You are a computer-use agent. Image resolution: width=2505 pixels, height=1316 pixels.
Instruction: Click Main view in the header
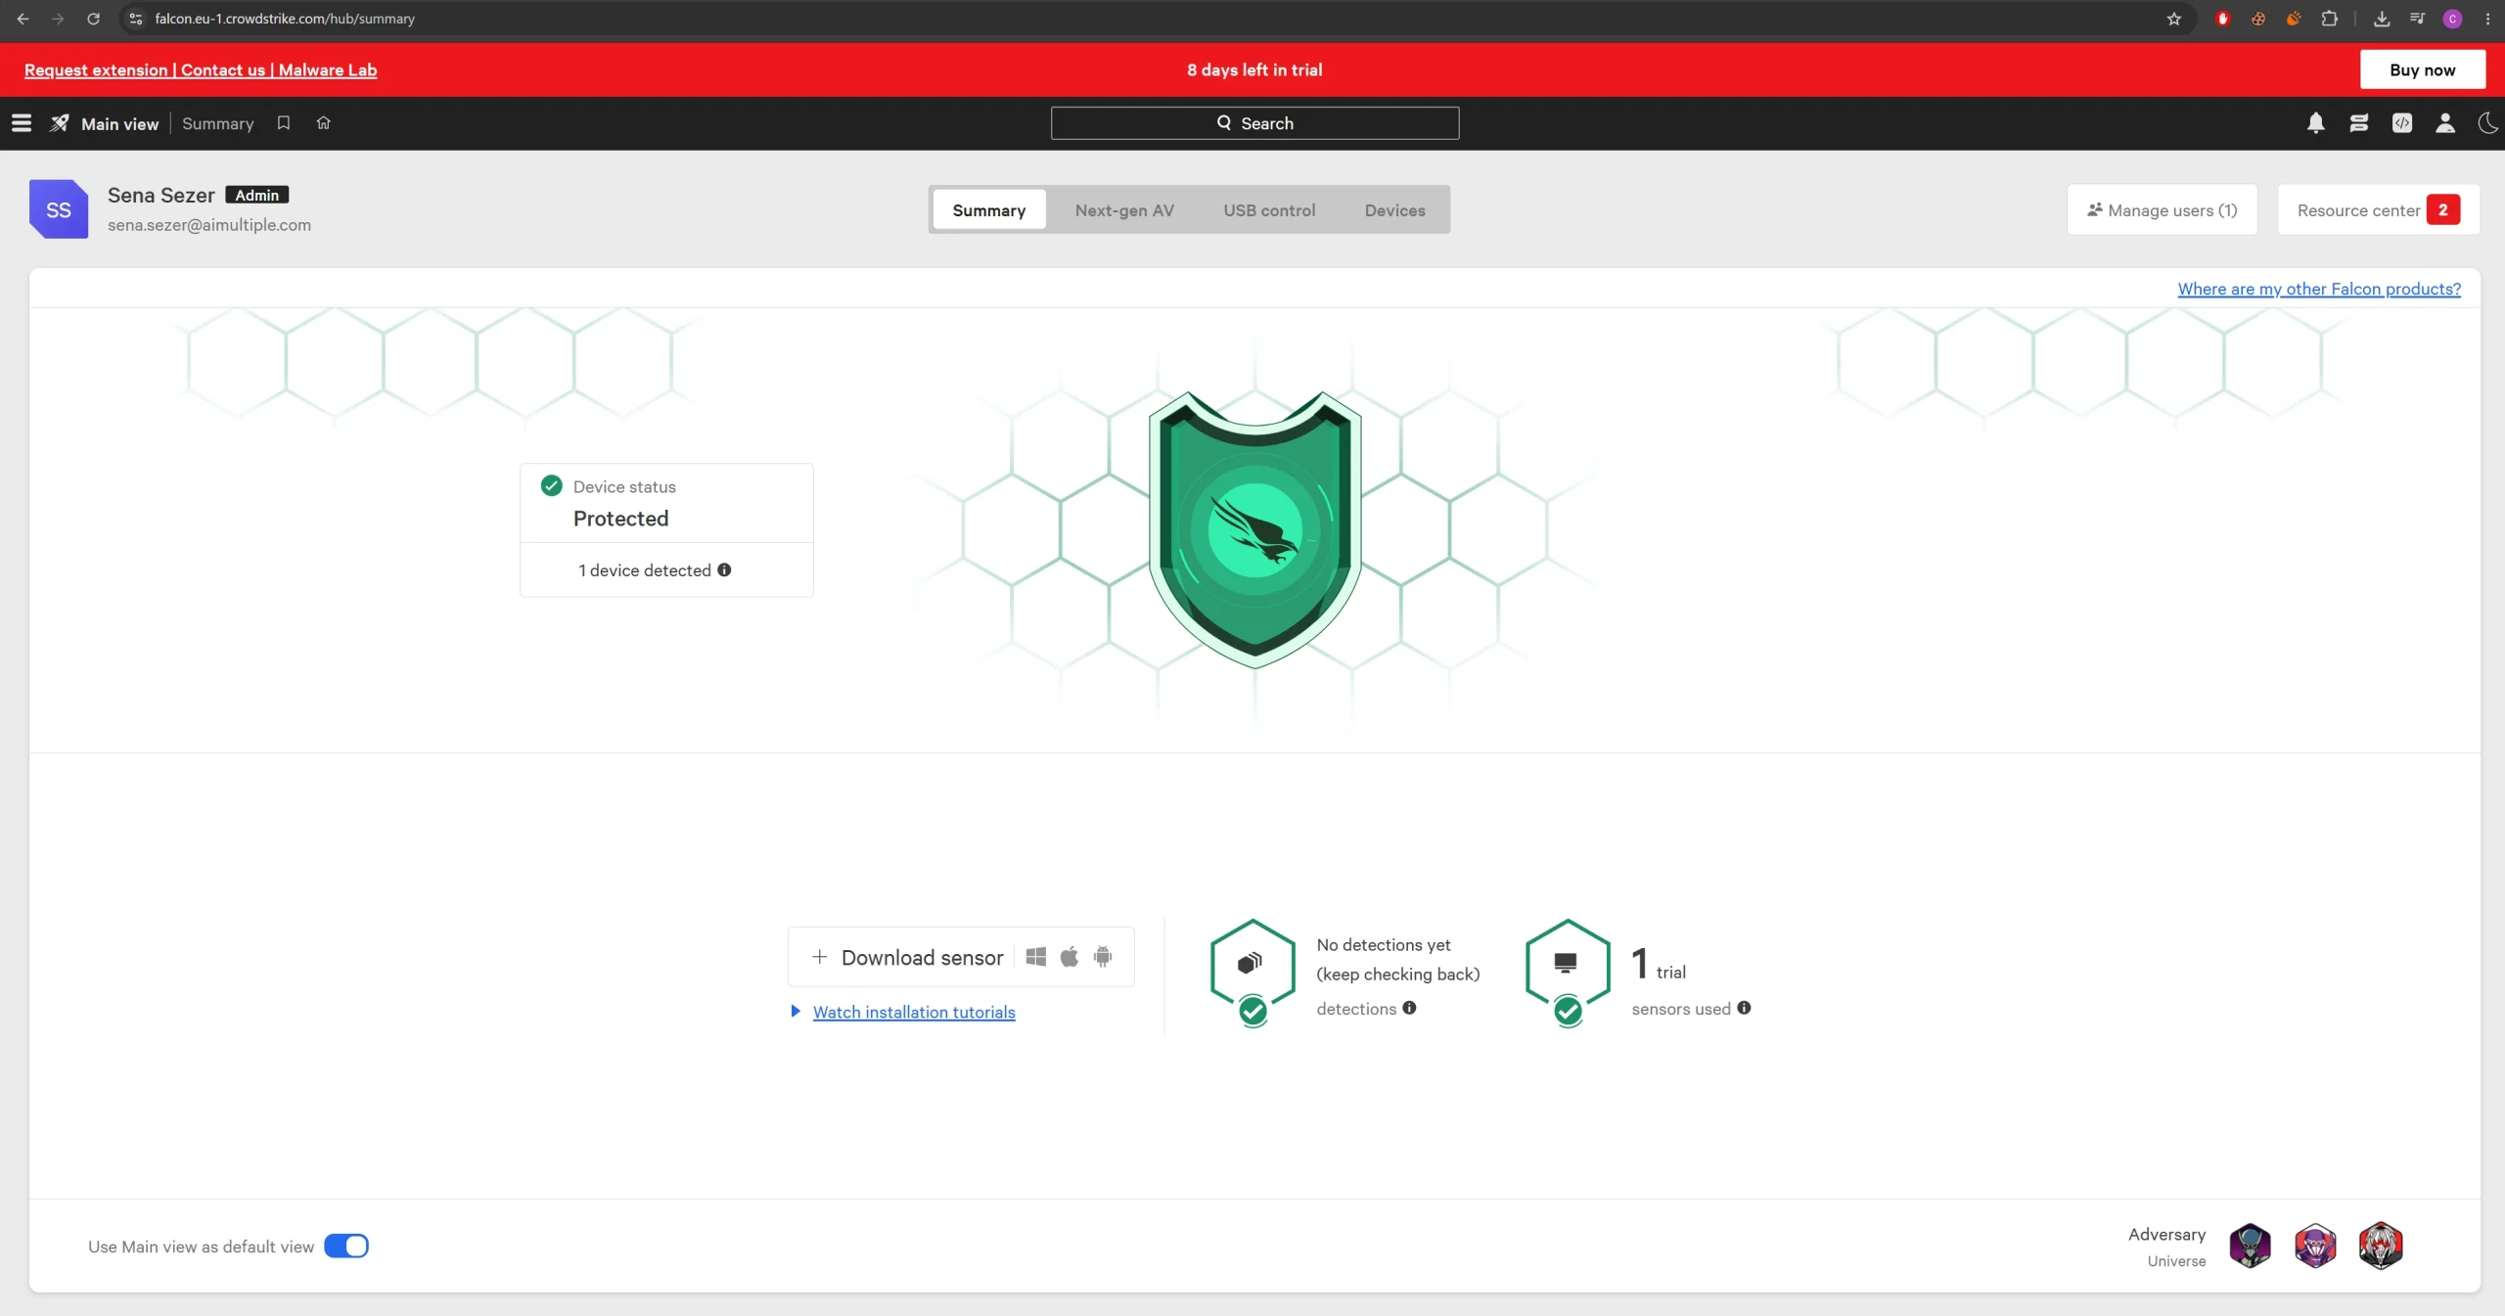pos(119,124)
